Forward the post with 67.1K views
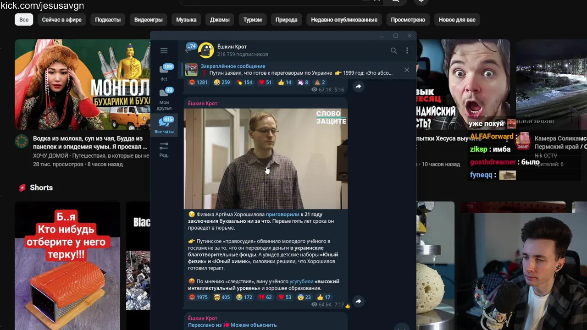 358,86
